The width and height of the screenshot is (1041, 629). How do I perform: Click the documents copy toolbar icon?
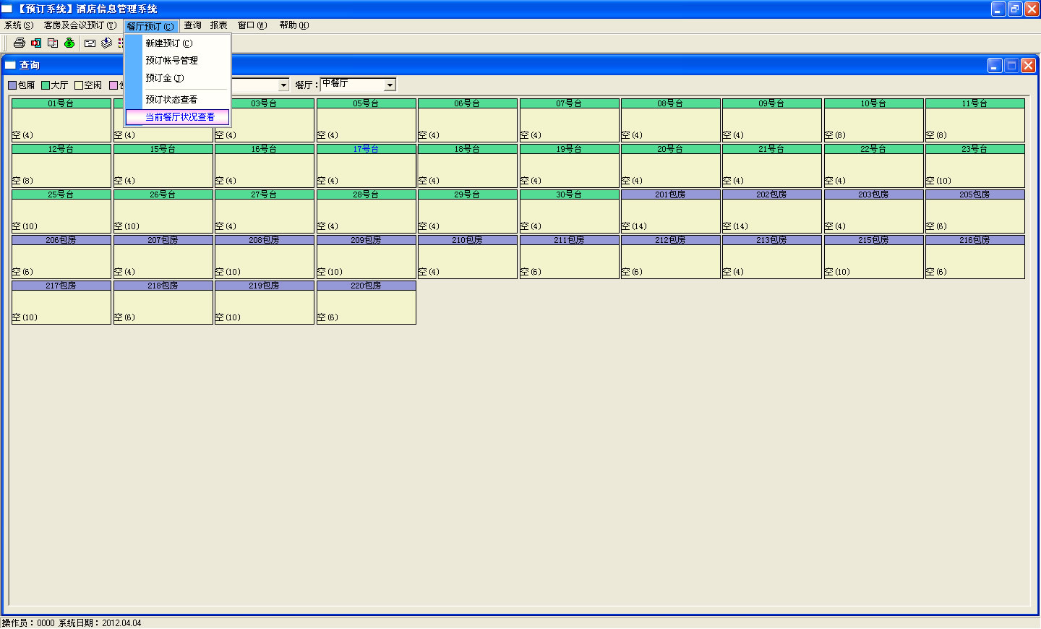pos(53,43)
